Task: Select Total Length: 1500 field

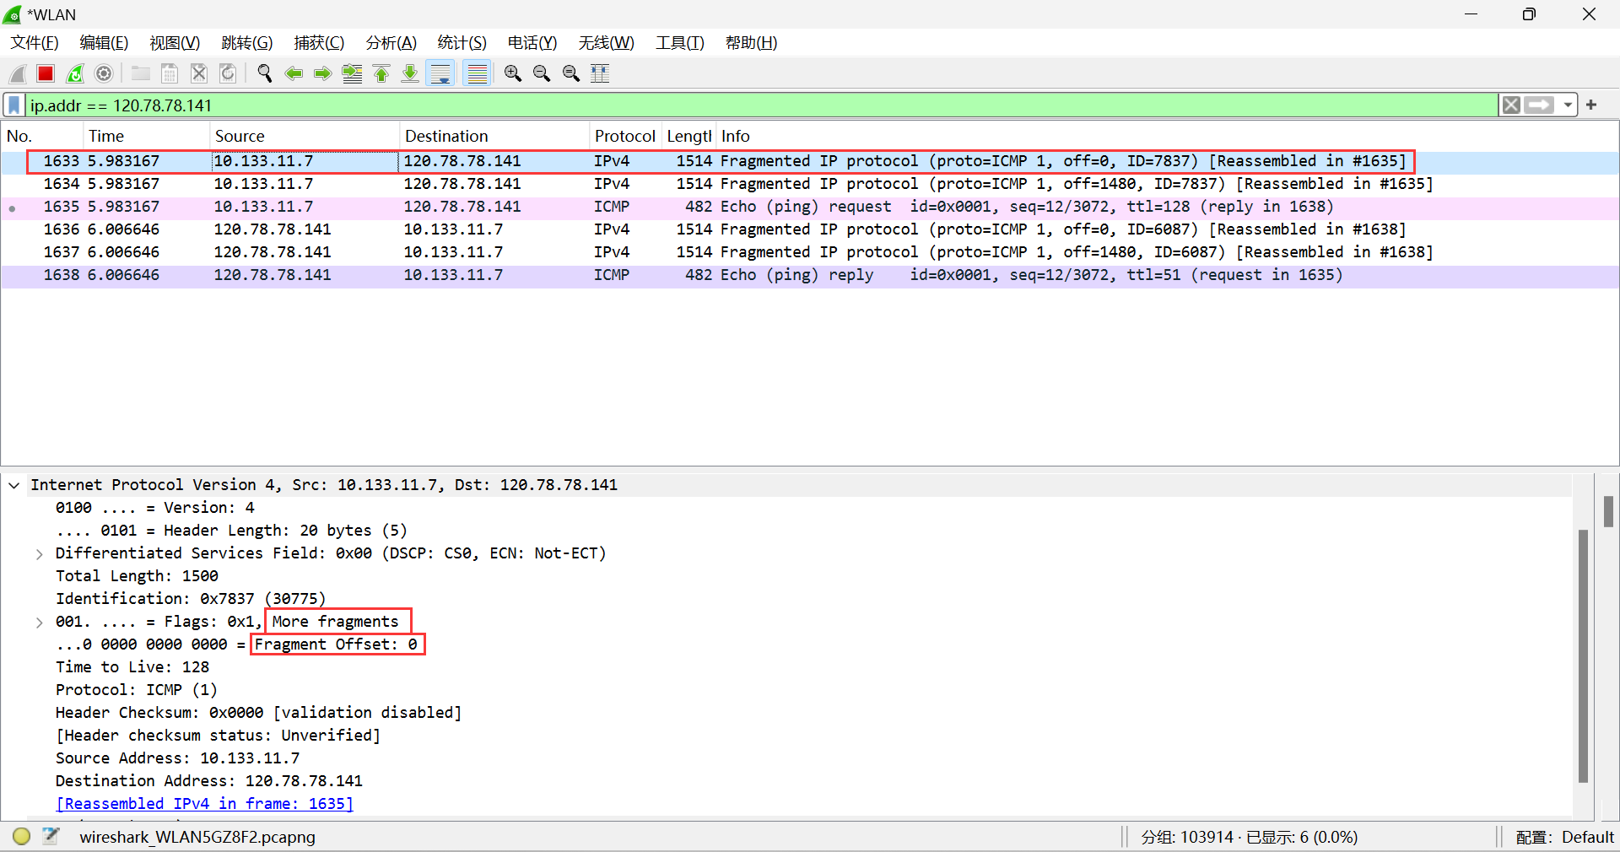Action: point(137,576)
